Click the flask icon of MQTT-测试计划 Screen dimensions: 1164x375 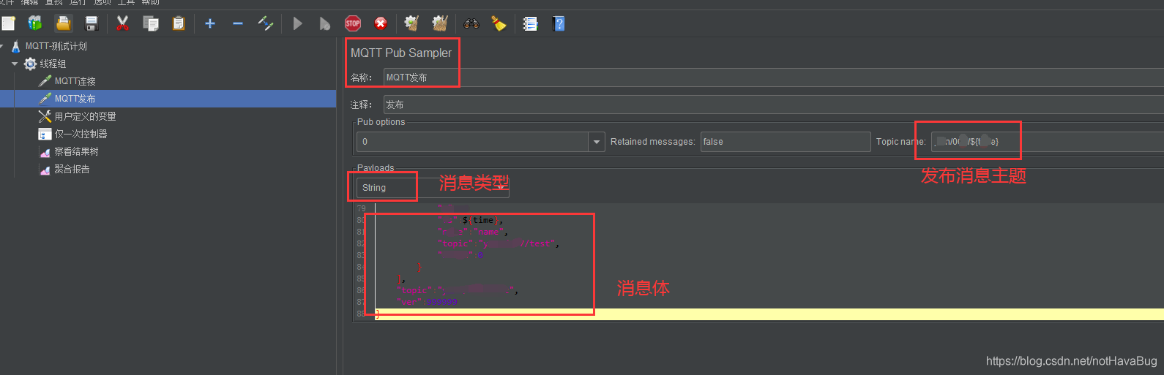click(16, 46)
